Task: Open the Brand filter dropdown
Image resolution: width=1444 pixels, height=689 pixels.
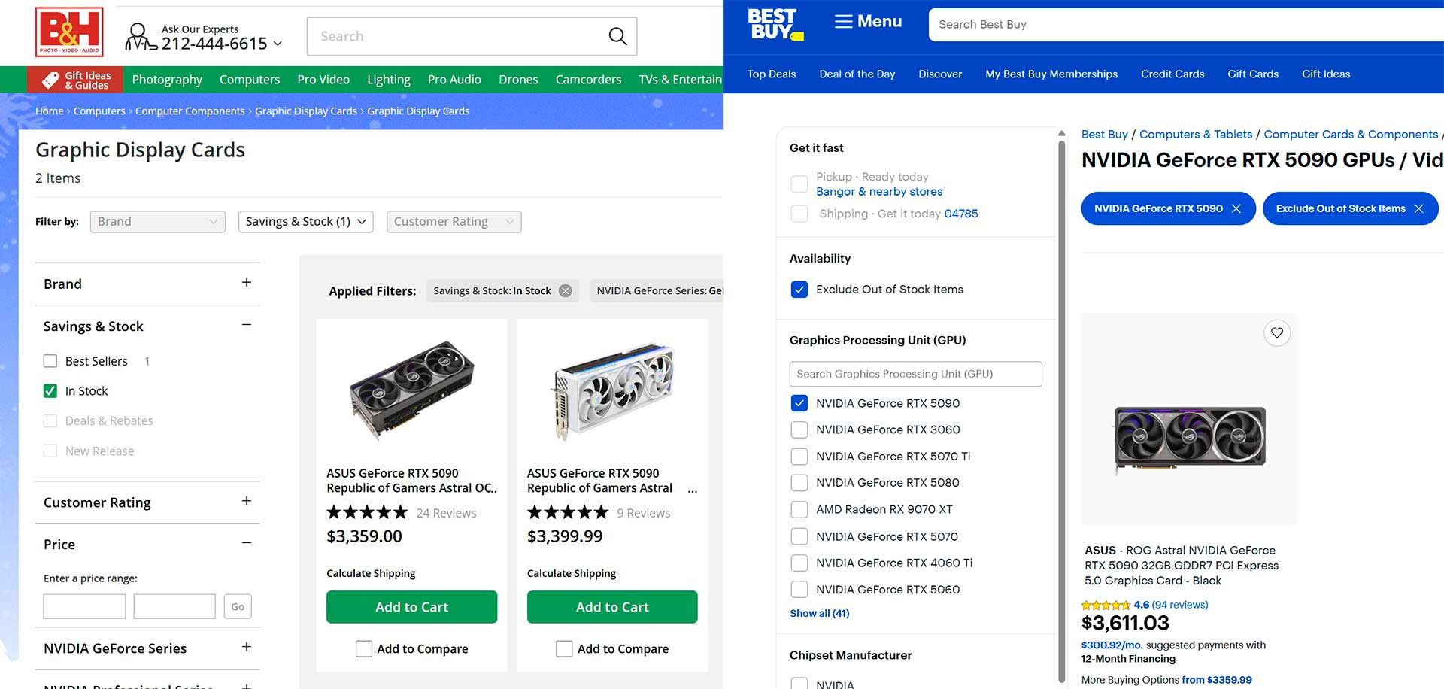Action: (157, 222)
